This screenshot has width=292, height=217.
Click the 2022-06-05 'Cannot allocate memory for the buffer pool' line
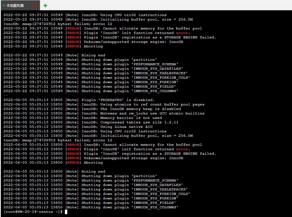click(103, 145)
